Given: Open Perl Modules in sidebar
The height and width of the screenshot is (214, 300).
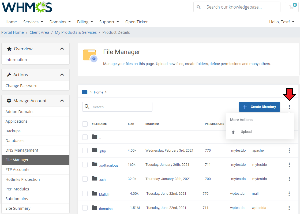Looking at the screenshot, I should pos(35,189).
